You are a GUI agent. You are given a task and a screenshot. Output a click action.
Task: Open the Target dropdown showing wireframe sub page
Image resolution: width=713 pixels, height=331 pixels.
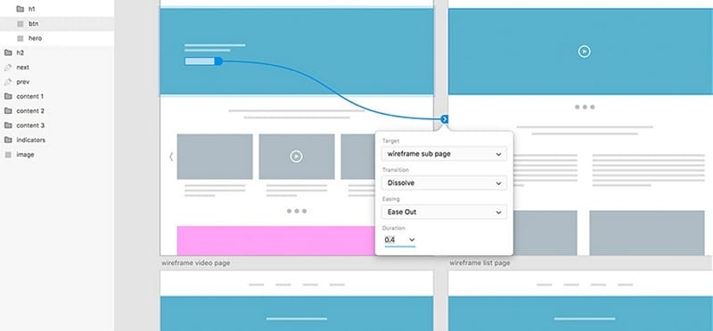click(x=444, y=154)
